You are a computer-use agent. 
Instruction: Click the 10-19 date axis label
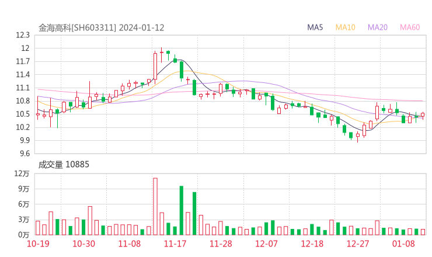(x=38, y=244)
